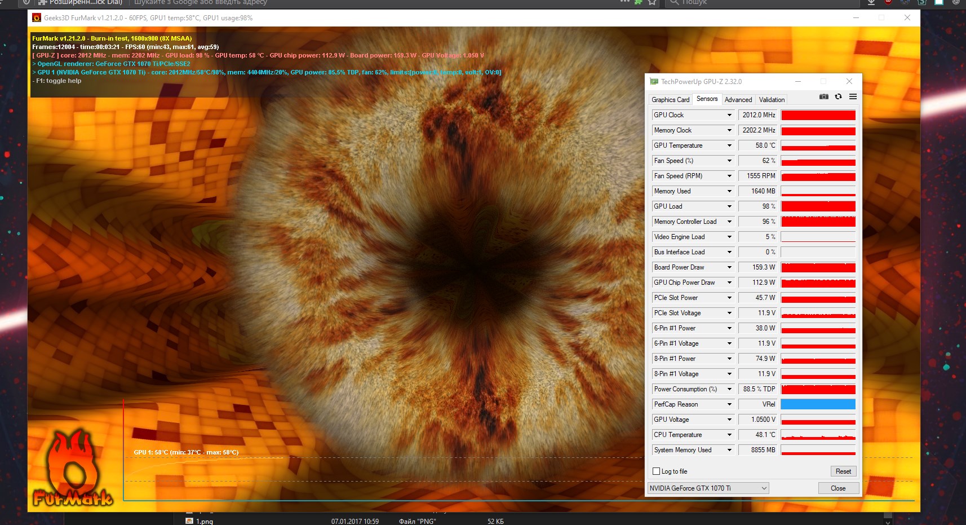Viewport: 966px width, 525px height.
Task: Enable the Log to file checkbox
Action: pos(656,471)
